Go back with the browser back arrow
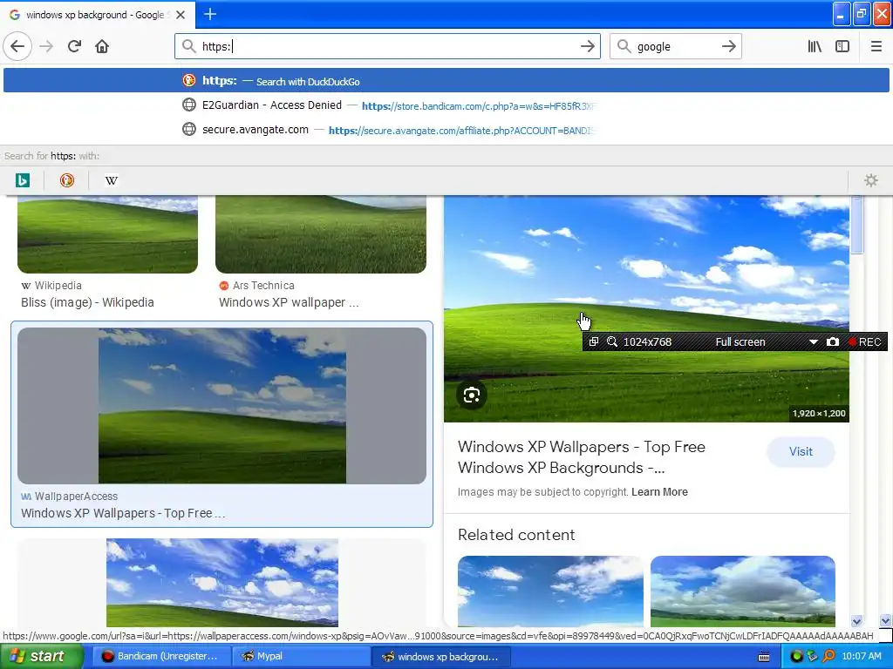893x669 pixels. click(17, 46)
